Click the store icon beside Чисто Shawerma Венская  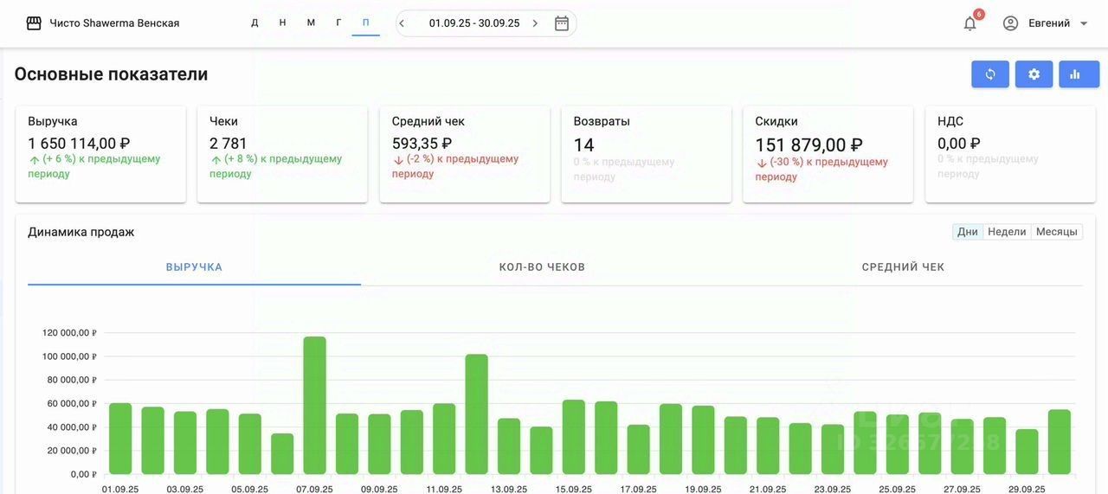(34, 23)
